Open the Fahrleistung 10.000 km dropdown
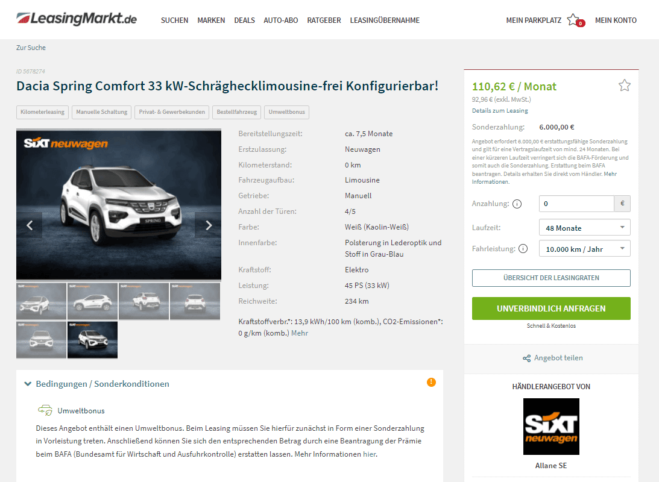Image resolution: width=659 pixels, height=482 pixels. (585, 249)
